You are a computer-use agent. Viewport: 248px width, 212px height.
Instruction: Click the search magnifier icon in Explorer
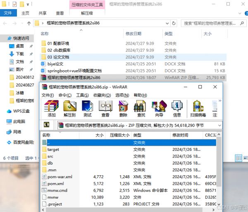click(242, 24)
